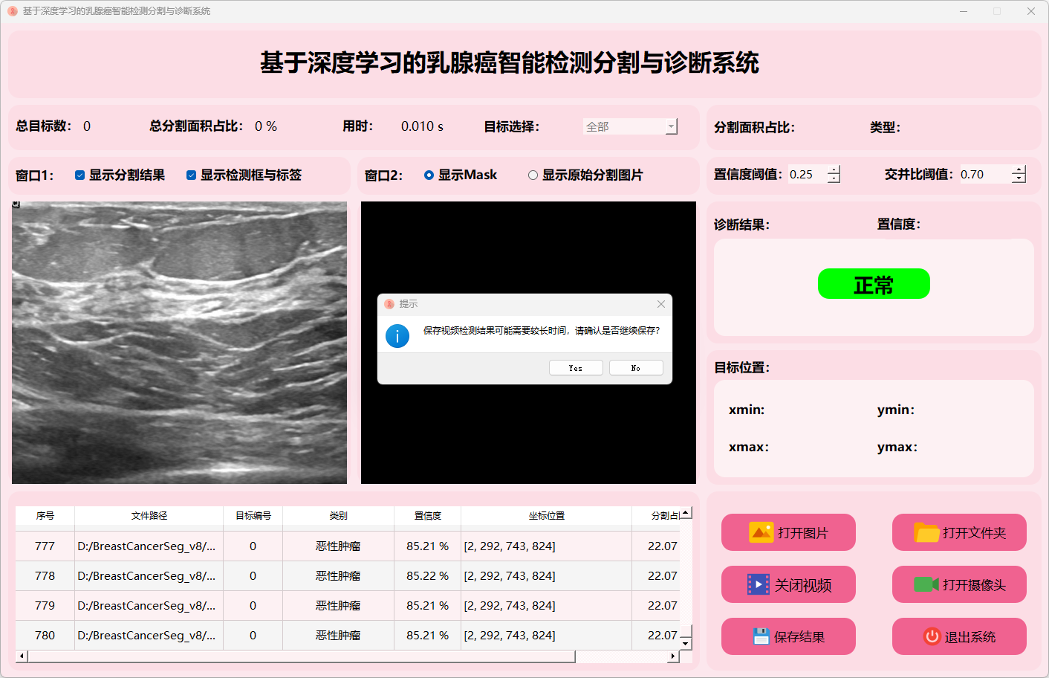Click the 目标编号 column header
This screenshot has width=1049, height=678.
tap(253, 516)
